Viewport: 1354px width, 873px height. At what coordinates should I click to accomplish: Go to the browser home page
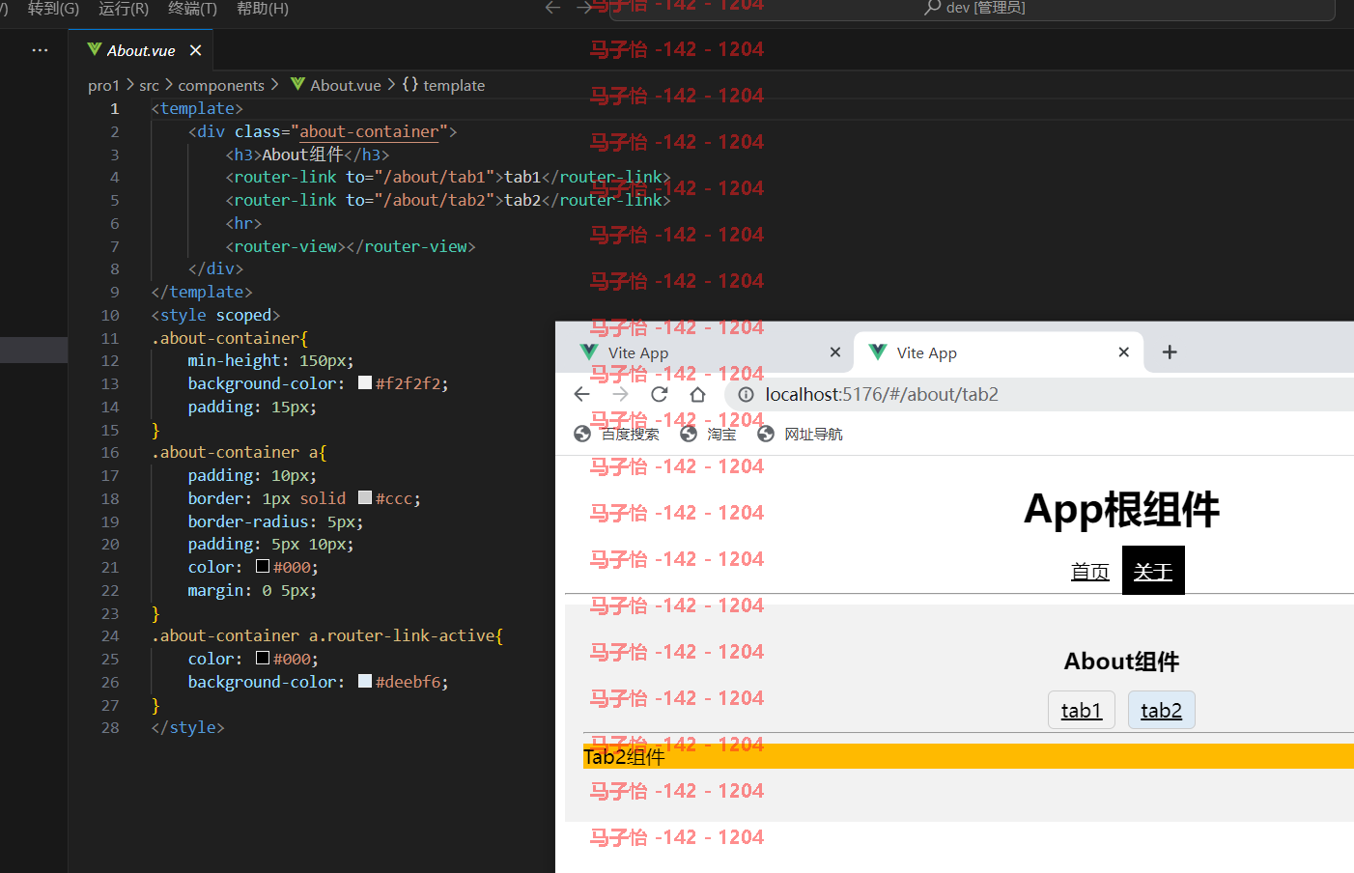pyautogui.click(x=697, y=394)
